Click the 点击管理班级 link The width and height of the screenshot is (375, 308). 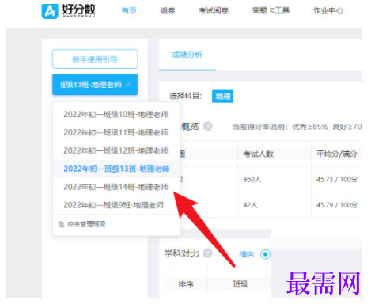click(x=86, y=224)
